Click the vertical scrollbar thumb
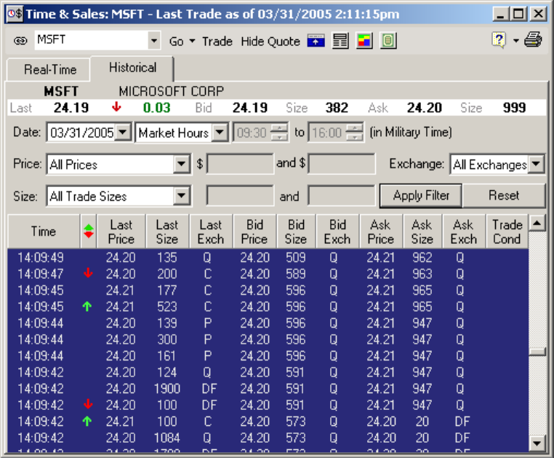 coord(537,352)
